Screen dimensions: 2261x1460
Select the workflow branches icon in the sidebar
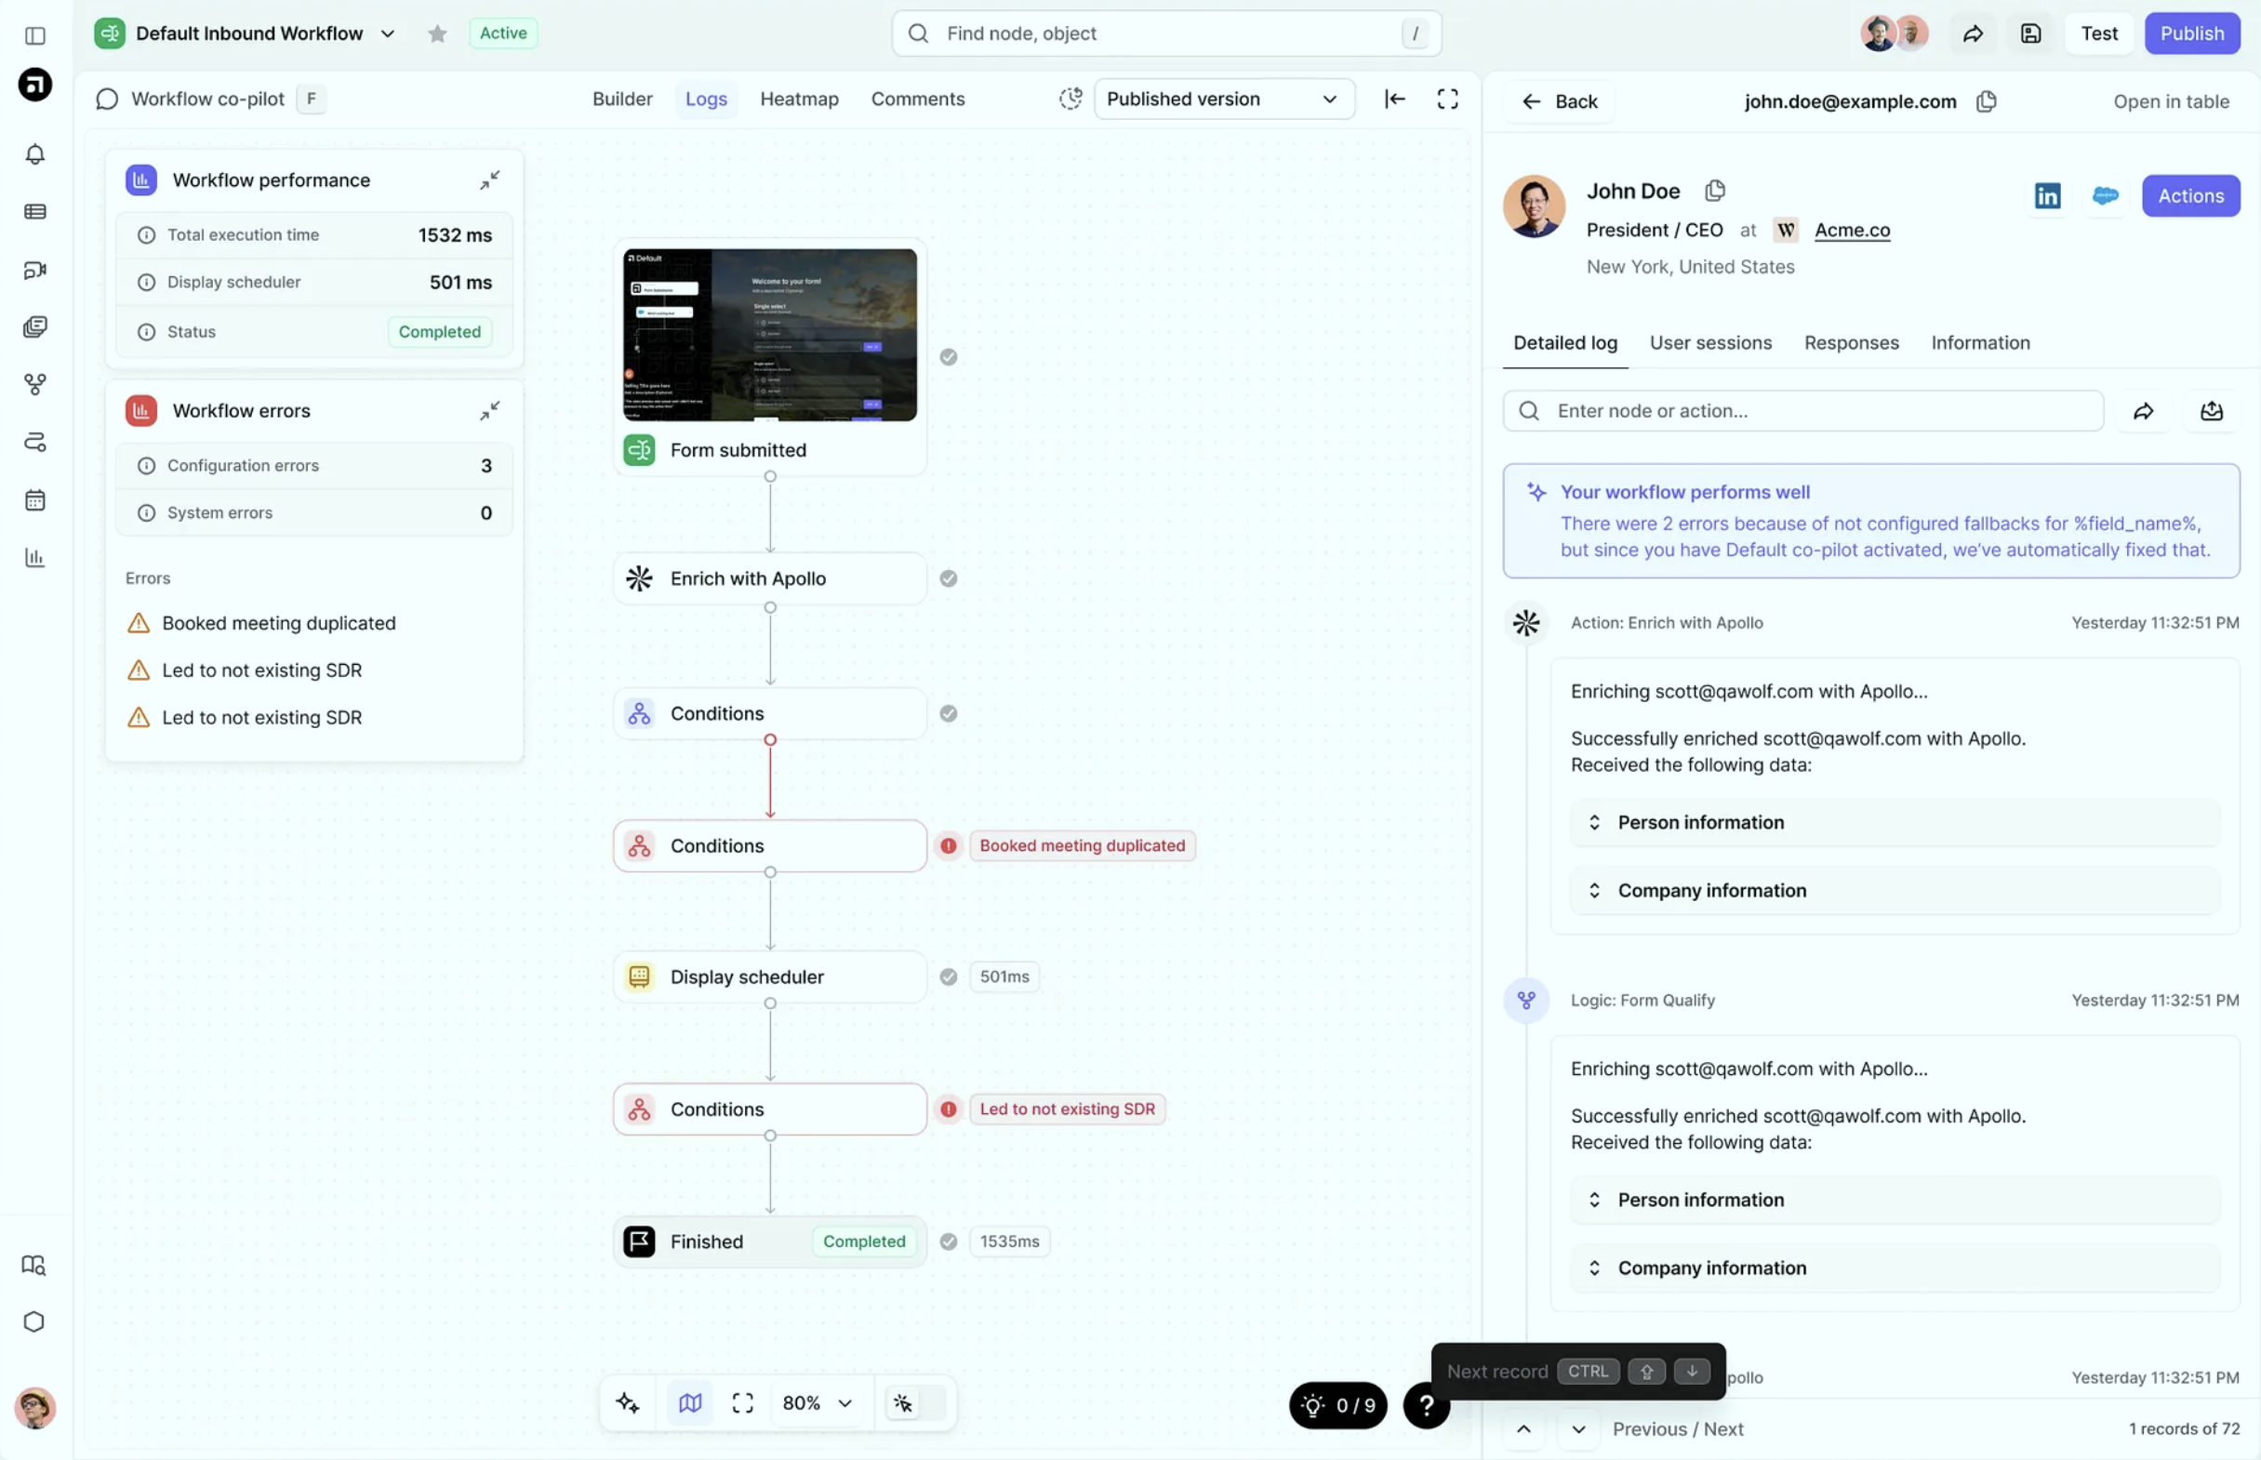point(35,384)
